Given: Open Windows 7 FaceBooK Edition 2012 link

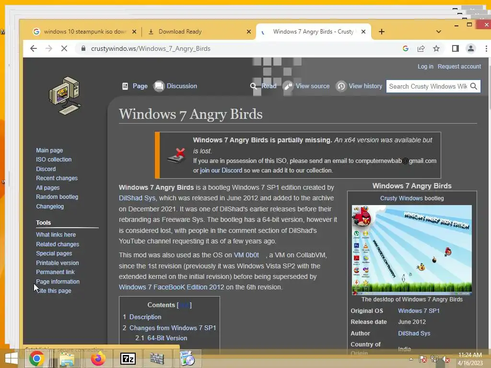Looking at the screenshot, I should 171,287.
